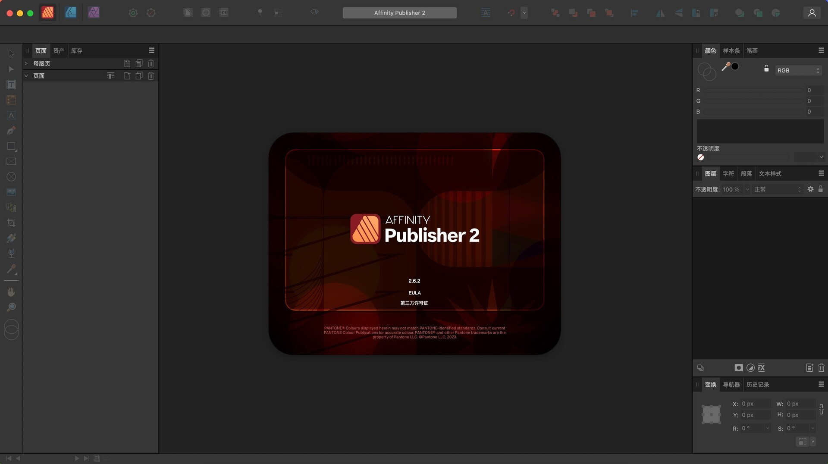Open the RGB colour model dropdown
828x464 pixels.
click(x=798, y=70)
